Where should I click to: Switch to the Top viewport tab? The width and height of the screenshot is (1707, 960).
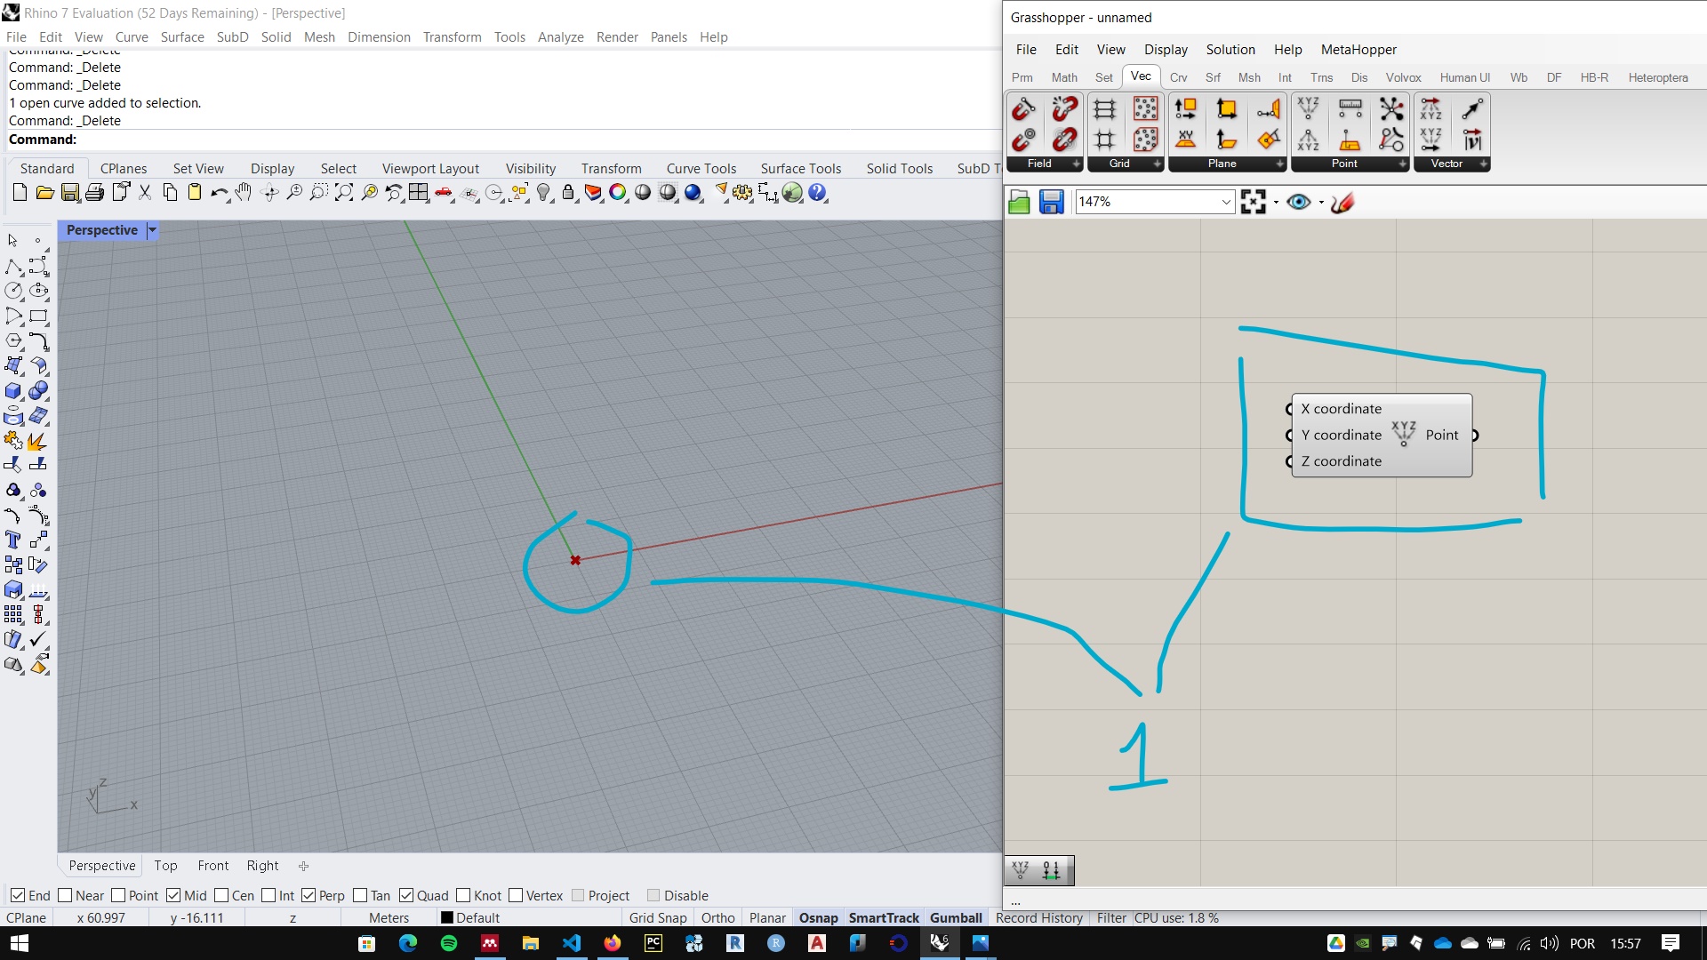(165, 866)
